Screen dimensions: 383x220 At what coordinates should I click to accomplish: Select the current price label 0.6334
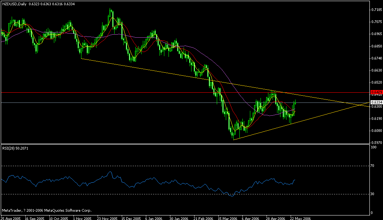pyautogui.click(x=374, y=102)
